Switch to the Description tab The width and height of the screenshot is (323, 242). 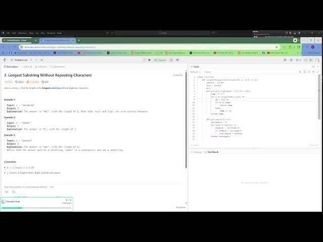pyautogui.click(x=11, y=67)
